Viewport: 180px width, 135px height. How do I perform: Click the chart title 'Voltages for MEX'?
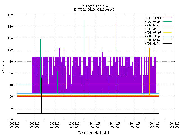(94, 6)
